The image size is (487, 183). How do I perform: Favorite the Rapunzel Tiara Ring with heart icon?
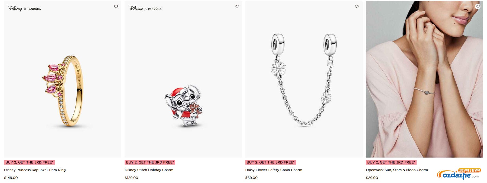tap(116, 6)
